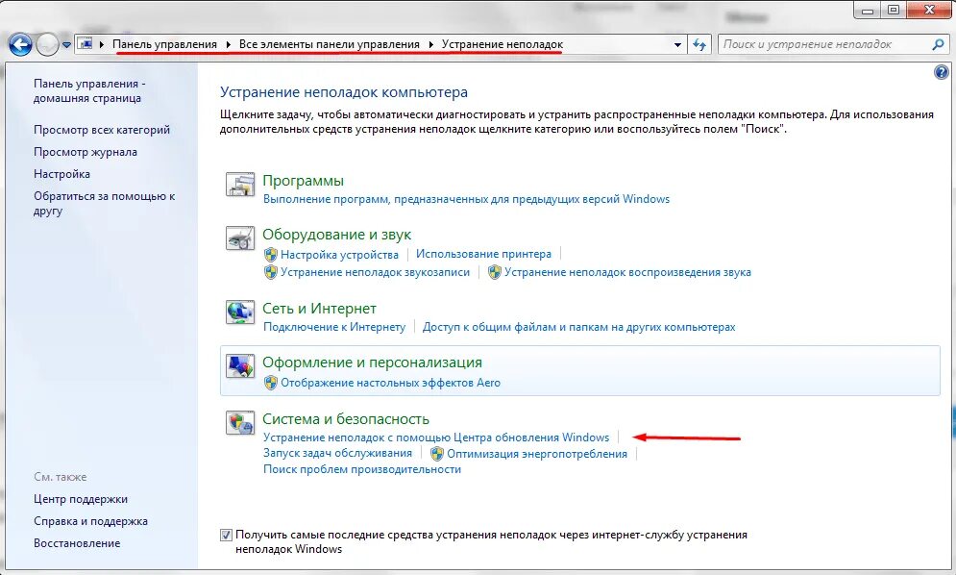Open the Программы category heading
Image resolution: width=956 pixels, height=575 pixels.
(x=303, y=181)
